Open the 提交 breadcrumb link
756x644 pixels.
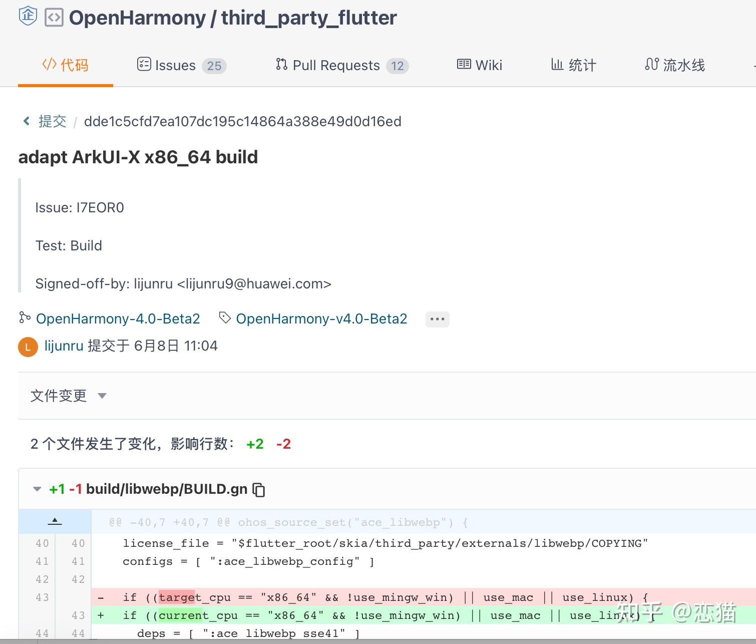pos(53,121)
